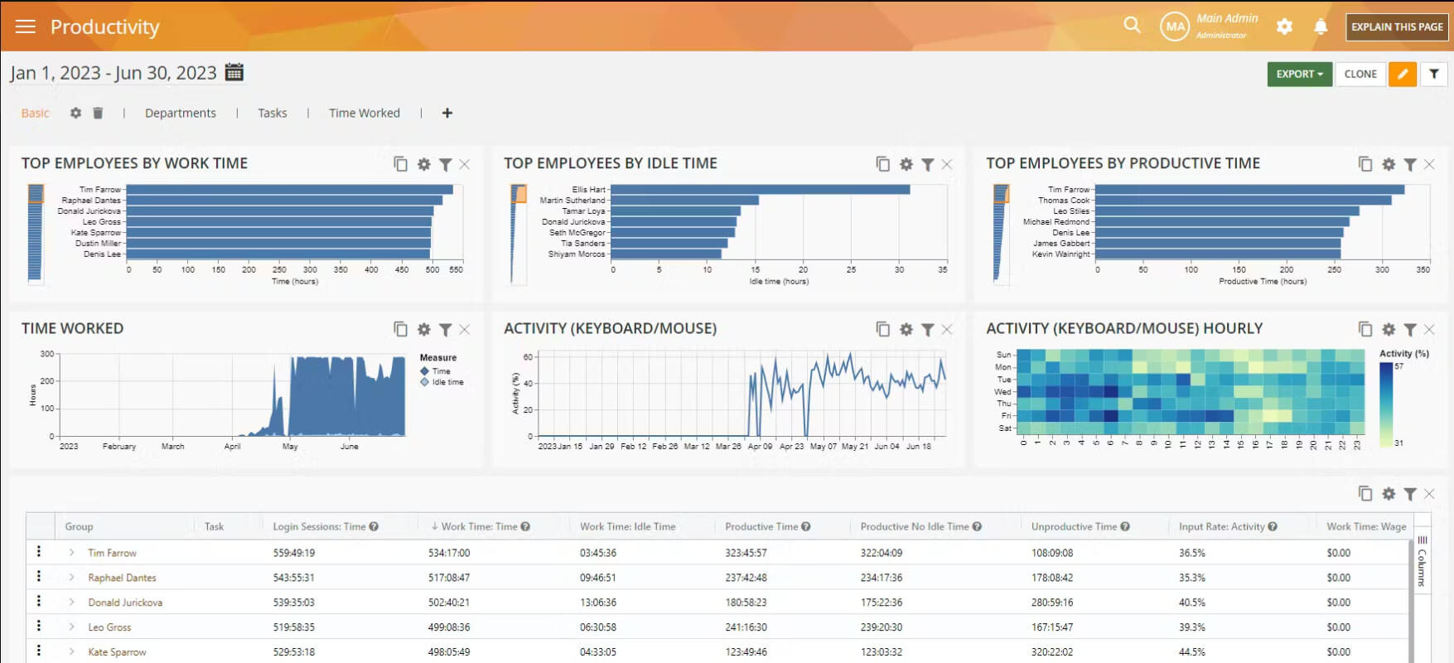Click the EXPLAIN THIS PAGE button

click(x=1397, y=27)
